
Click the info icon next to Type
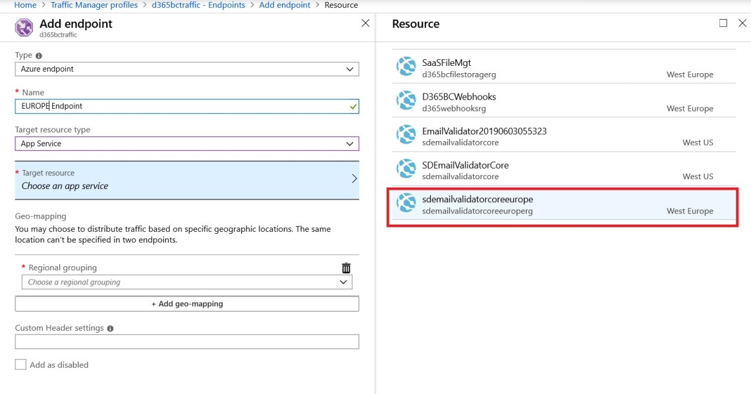point(39,56)
